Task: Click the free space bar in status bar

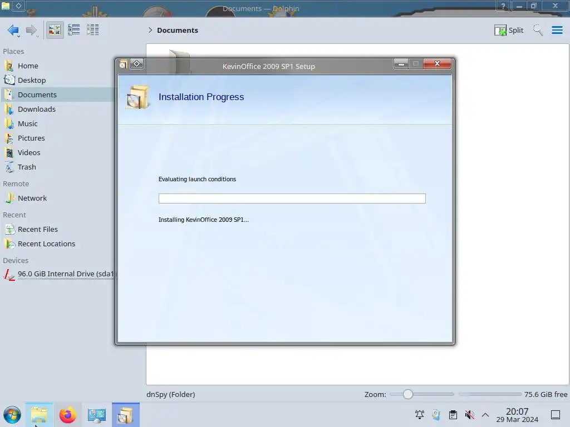Action: click(490, 394)
